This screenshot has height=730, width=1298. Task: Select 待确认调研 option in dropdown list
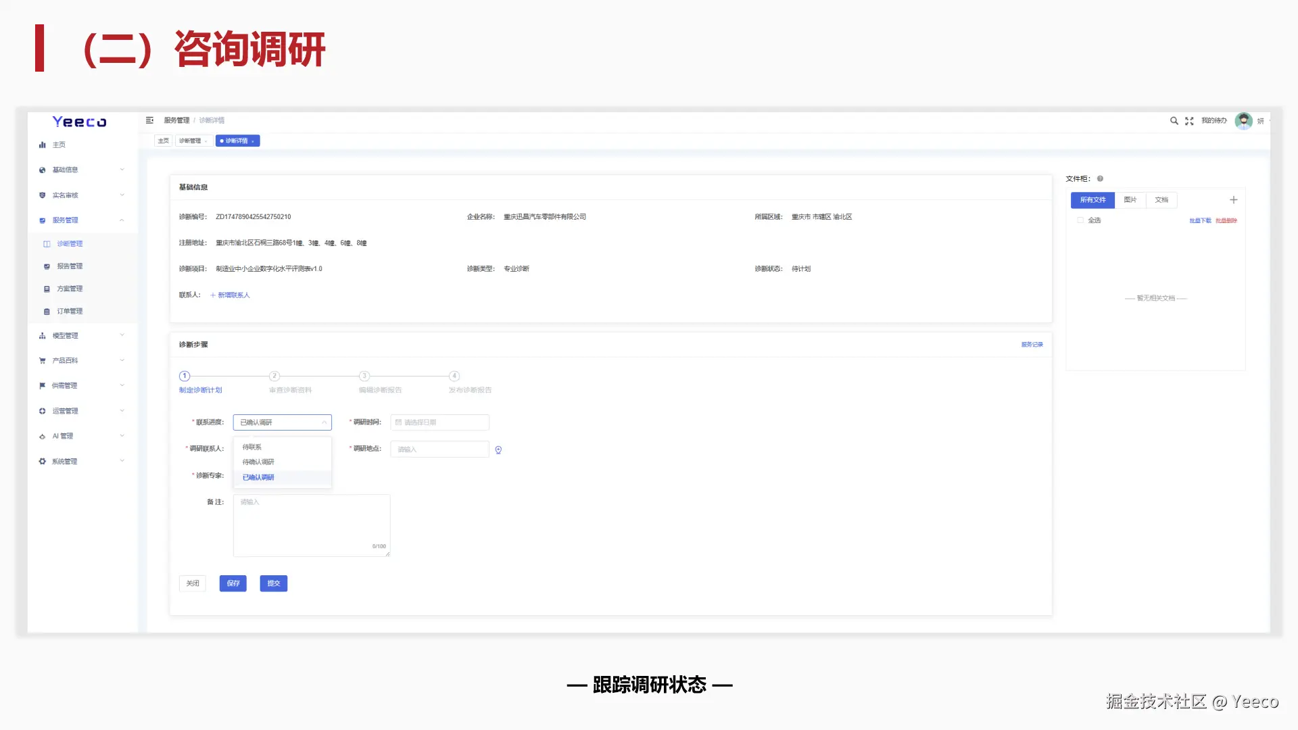(x=258, y=462)
